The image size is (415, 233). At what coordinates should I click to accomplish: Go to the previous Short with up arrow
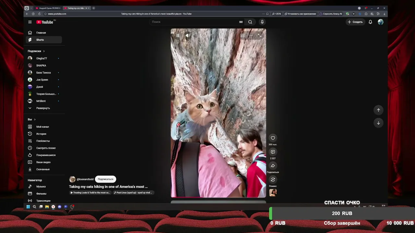tap(378, 110)
